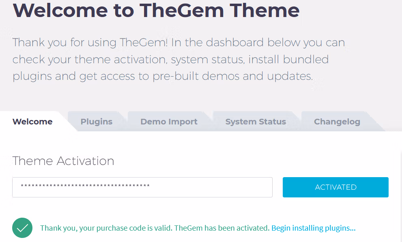Reopen the Demo Import section
Image resolution: width=402 pixels, height=242 pixels.
[168, 121]
